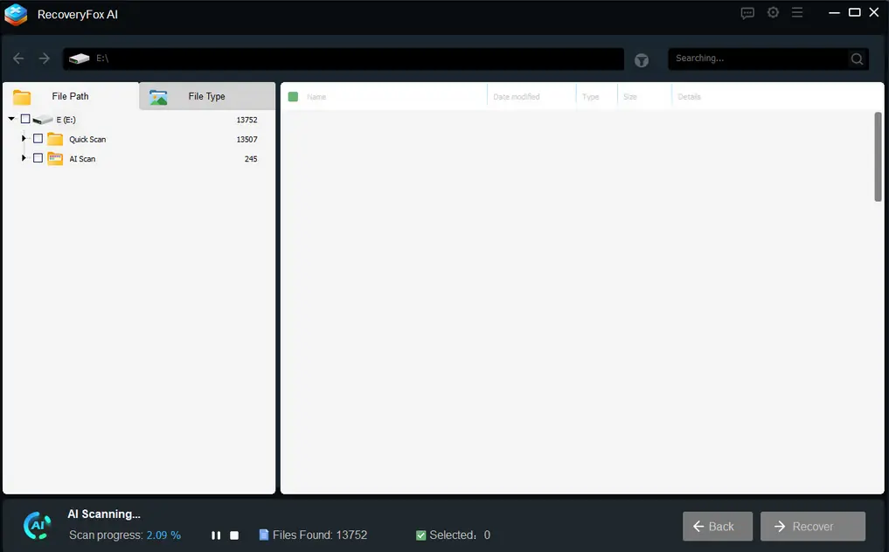Switch to the File Type tab
Image resolution: width=889 pixels, height=552 pixels.
coord(207,96)
